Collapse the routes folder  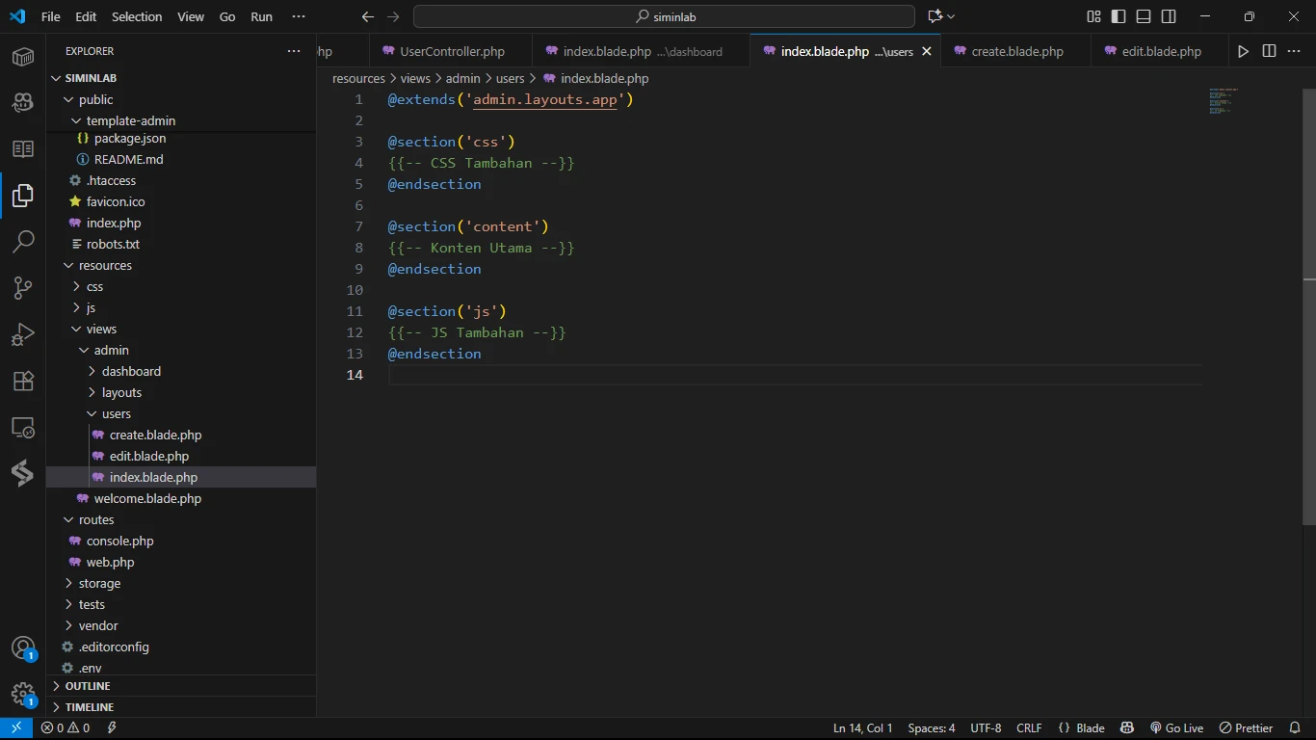pos(96,519)
